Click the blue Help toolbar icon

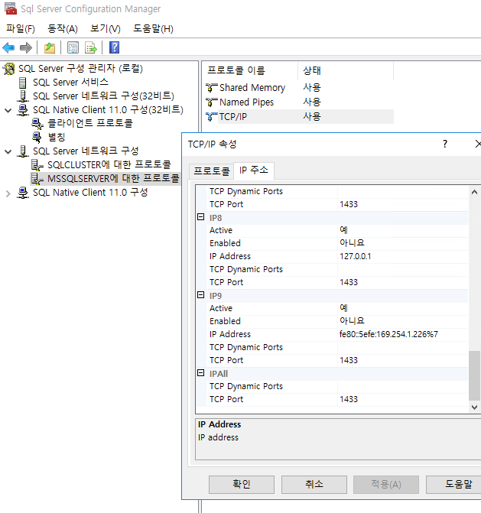click(114, 47)
